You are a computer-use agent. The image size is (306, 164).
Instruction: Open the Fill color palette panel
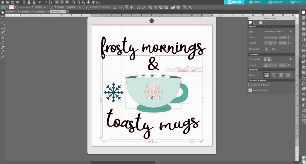click(303, 23)
